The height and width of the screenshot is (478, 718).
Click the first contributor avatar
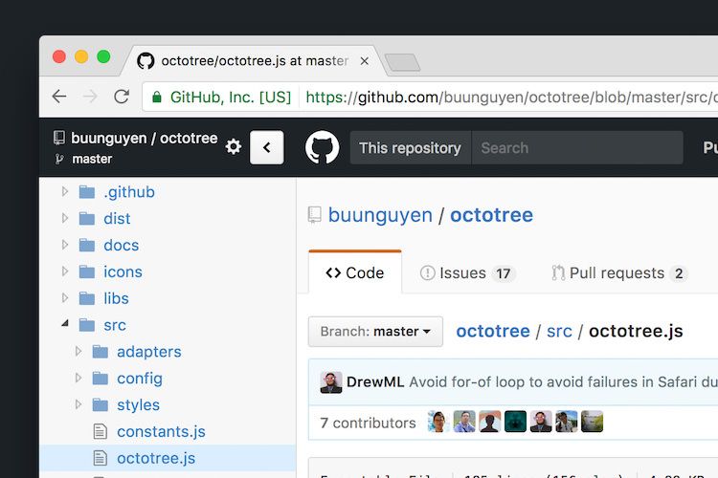coord(438,422)
